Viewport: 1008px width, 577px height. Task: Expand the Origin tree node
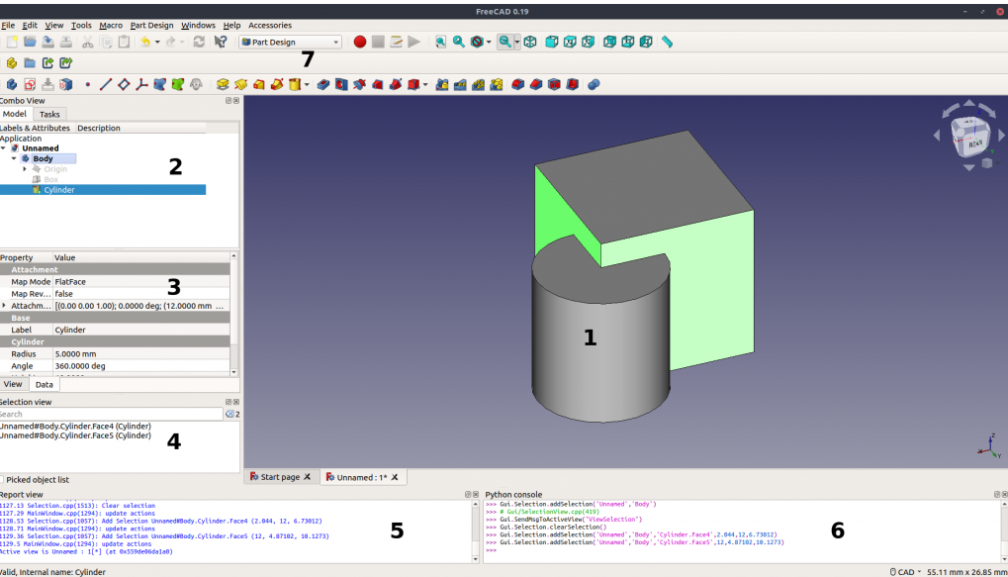tap(25, 169)
